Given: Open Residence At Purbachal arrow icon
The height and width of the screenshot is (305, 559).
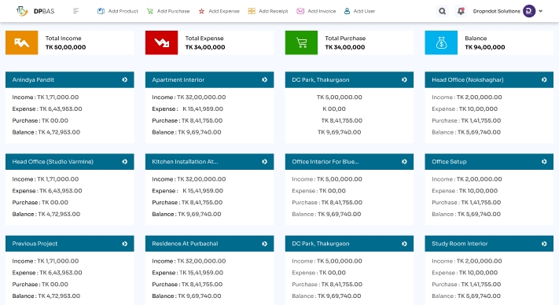Looking at the screenshot, I should click(x=264, y=244).
